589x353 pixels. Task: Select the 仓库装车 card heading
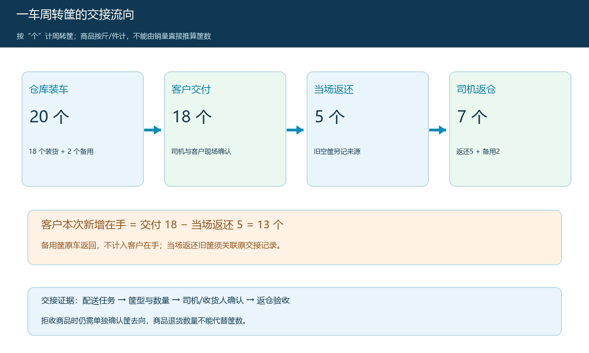coord(49,89)
